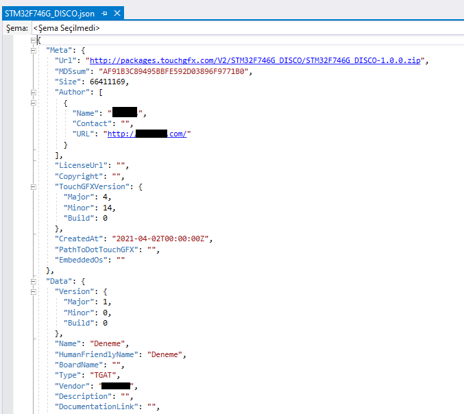Viewport: 464px width, 414px height.
Task: Collapse the root JSON object
Action: pyautogui.click(x=34, y=40)
